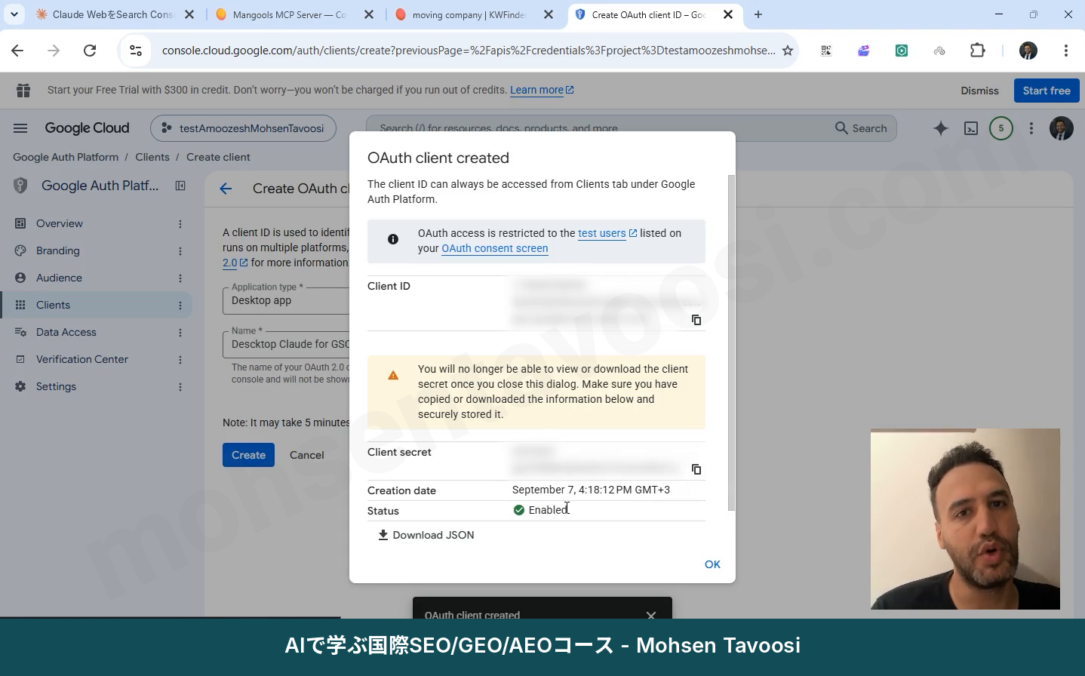Screen dimensions: 1085x676
Task: Dismiss the free trial banner
Action: click(x=979, y=91)
